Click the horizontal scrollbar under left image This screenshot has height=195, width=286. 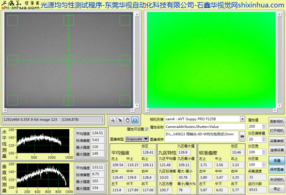pos(69,110)
